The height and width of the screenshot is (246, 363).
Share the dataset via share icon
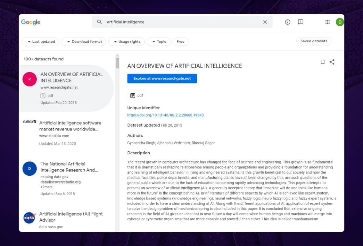point(332,62)
